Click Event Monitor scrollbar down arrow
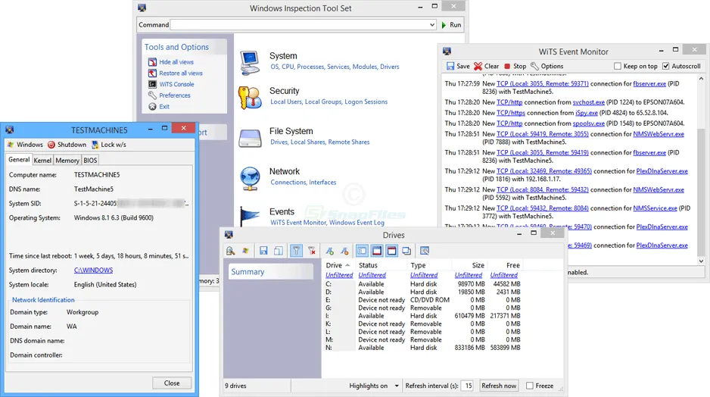This screenshot has height=397, width=710. click(x=702, y=261)
